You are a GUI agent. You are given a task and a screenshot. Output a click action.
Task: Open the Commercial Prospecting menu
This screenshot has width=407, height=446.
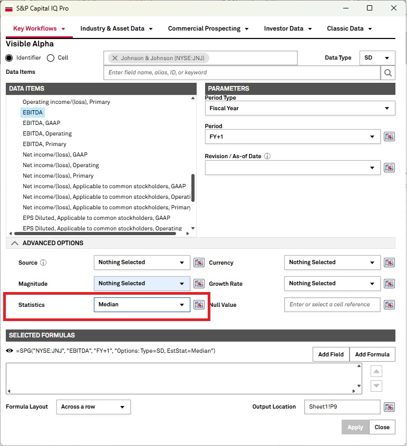208,28
